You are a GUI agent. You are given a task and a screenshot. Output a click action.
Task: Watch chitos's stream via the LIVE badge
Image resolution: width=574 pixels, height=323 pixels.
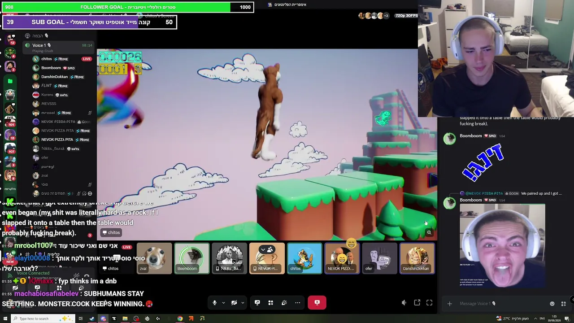(87, 59)
